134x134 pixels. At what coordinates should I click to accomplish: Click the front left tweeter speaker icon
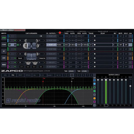(26, 41)
